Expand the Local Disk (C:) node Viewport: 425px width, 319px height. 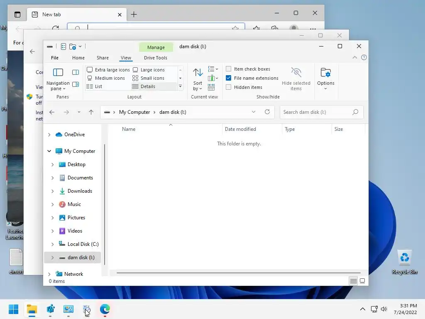point(53,244)
